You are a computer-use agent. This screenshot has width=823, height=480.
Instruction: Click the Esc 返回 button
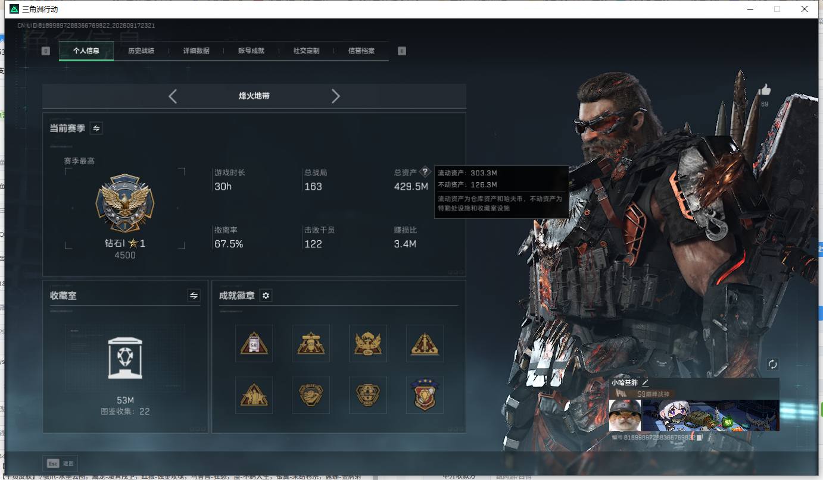coord(60,463)
